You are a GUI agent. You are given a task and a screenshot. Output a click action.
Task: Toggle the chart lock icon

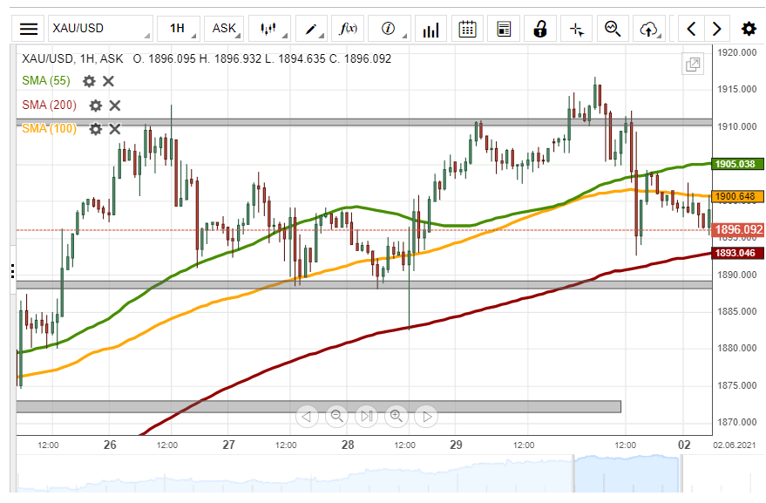click(x=540, y=29)
